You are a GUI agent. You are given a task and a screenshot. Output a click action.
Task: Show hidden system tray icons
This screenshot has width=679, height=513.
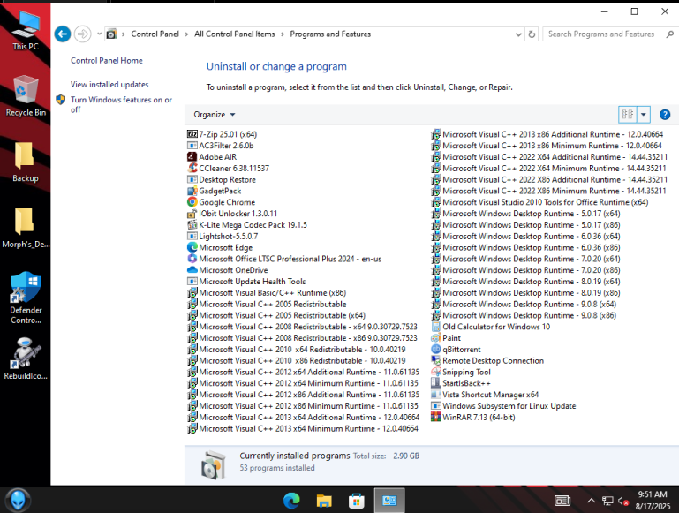coord(591,501)
